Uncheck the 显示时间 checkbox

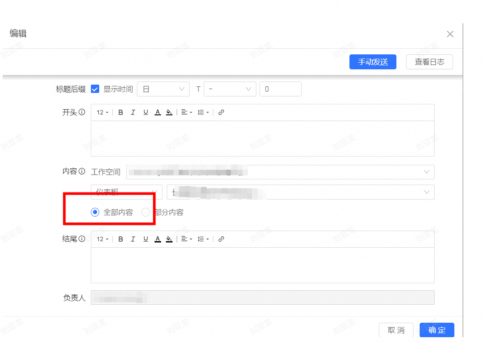tap(95, 89)
